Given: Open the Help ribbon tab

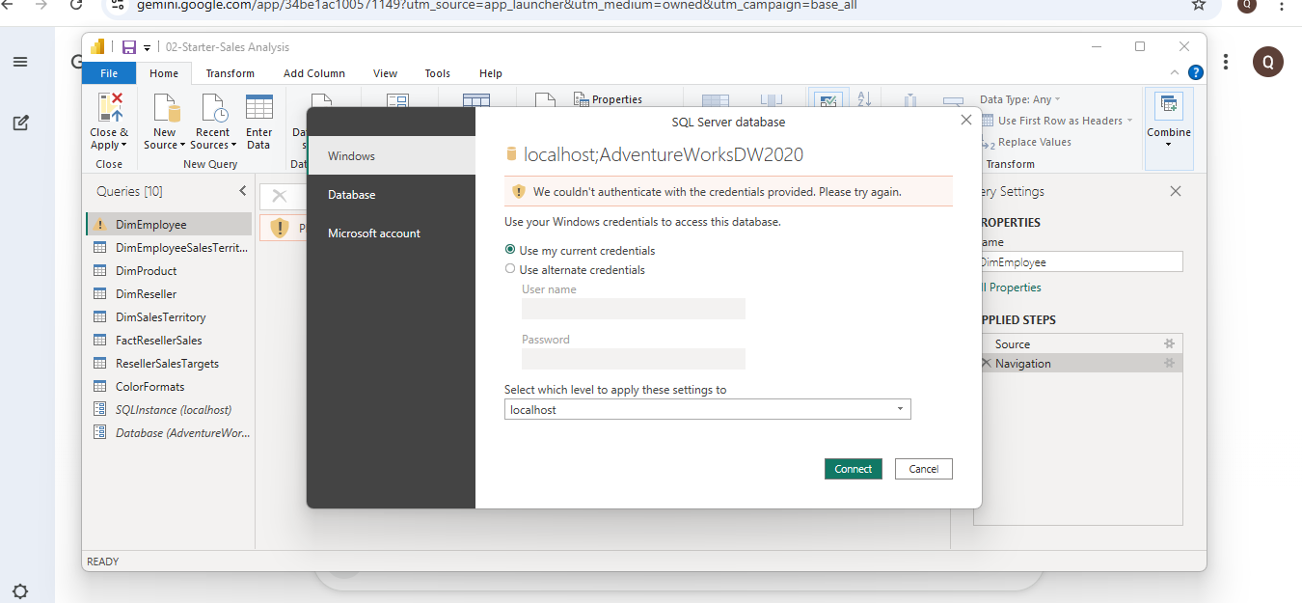Looking at the screenshot, I should [491, 73].
